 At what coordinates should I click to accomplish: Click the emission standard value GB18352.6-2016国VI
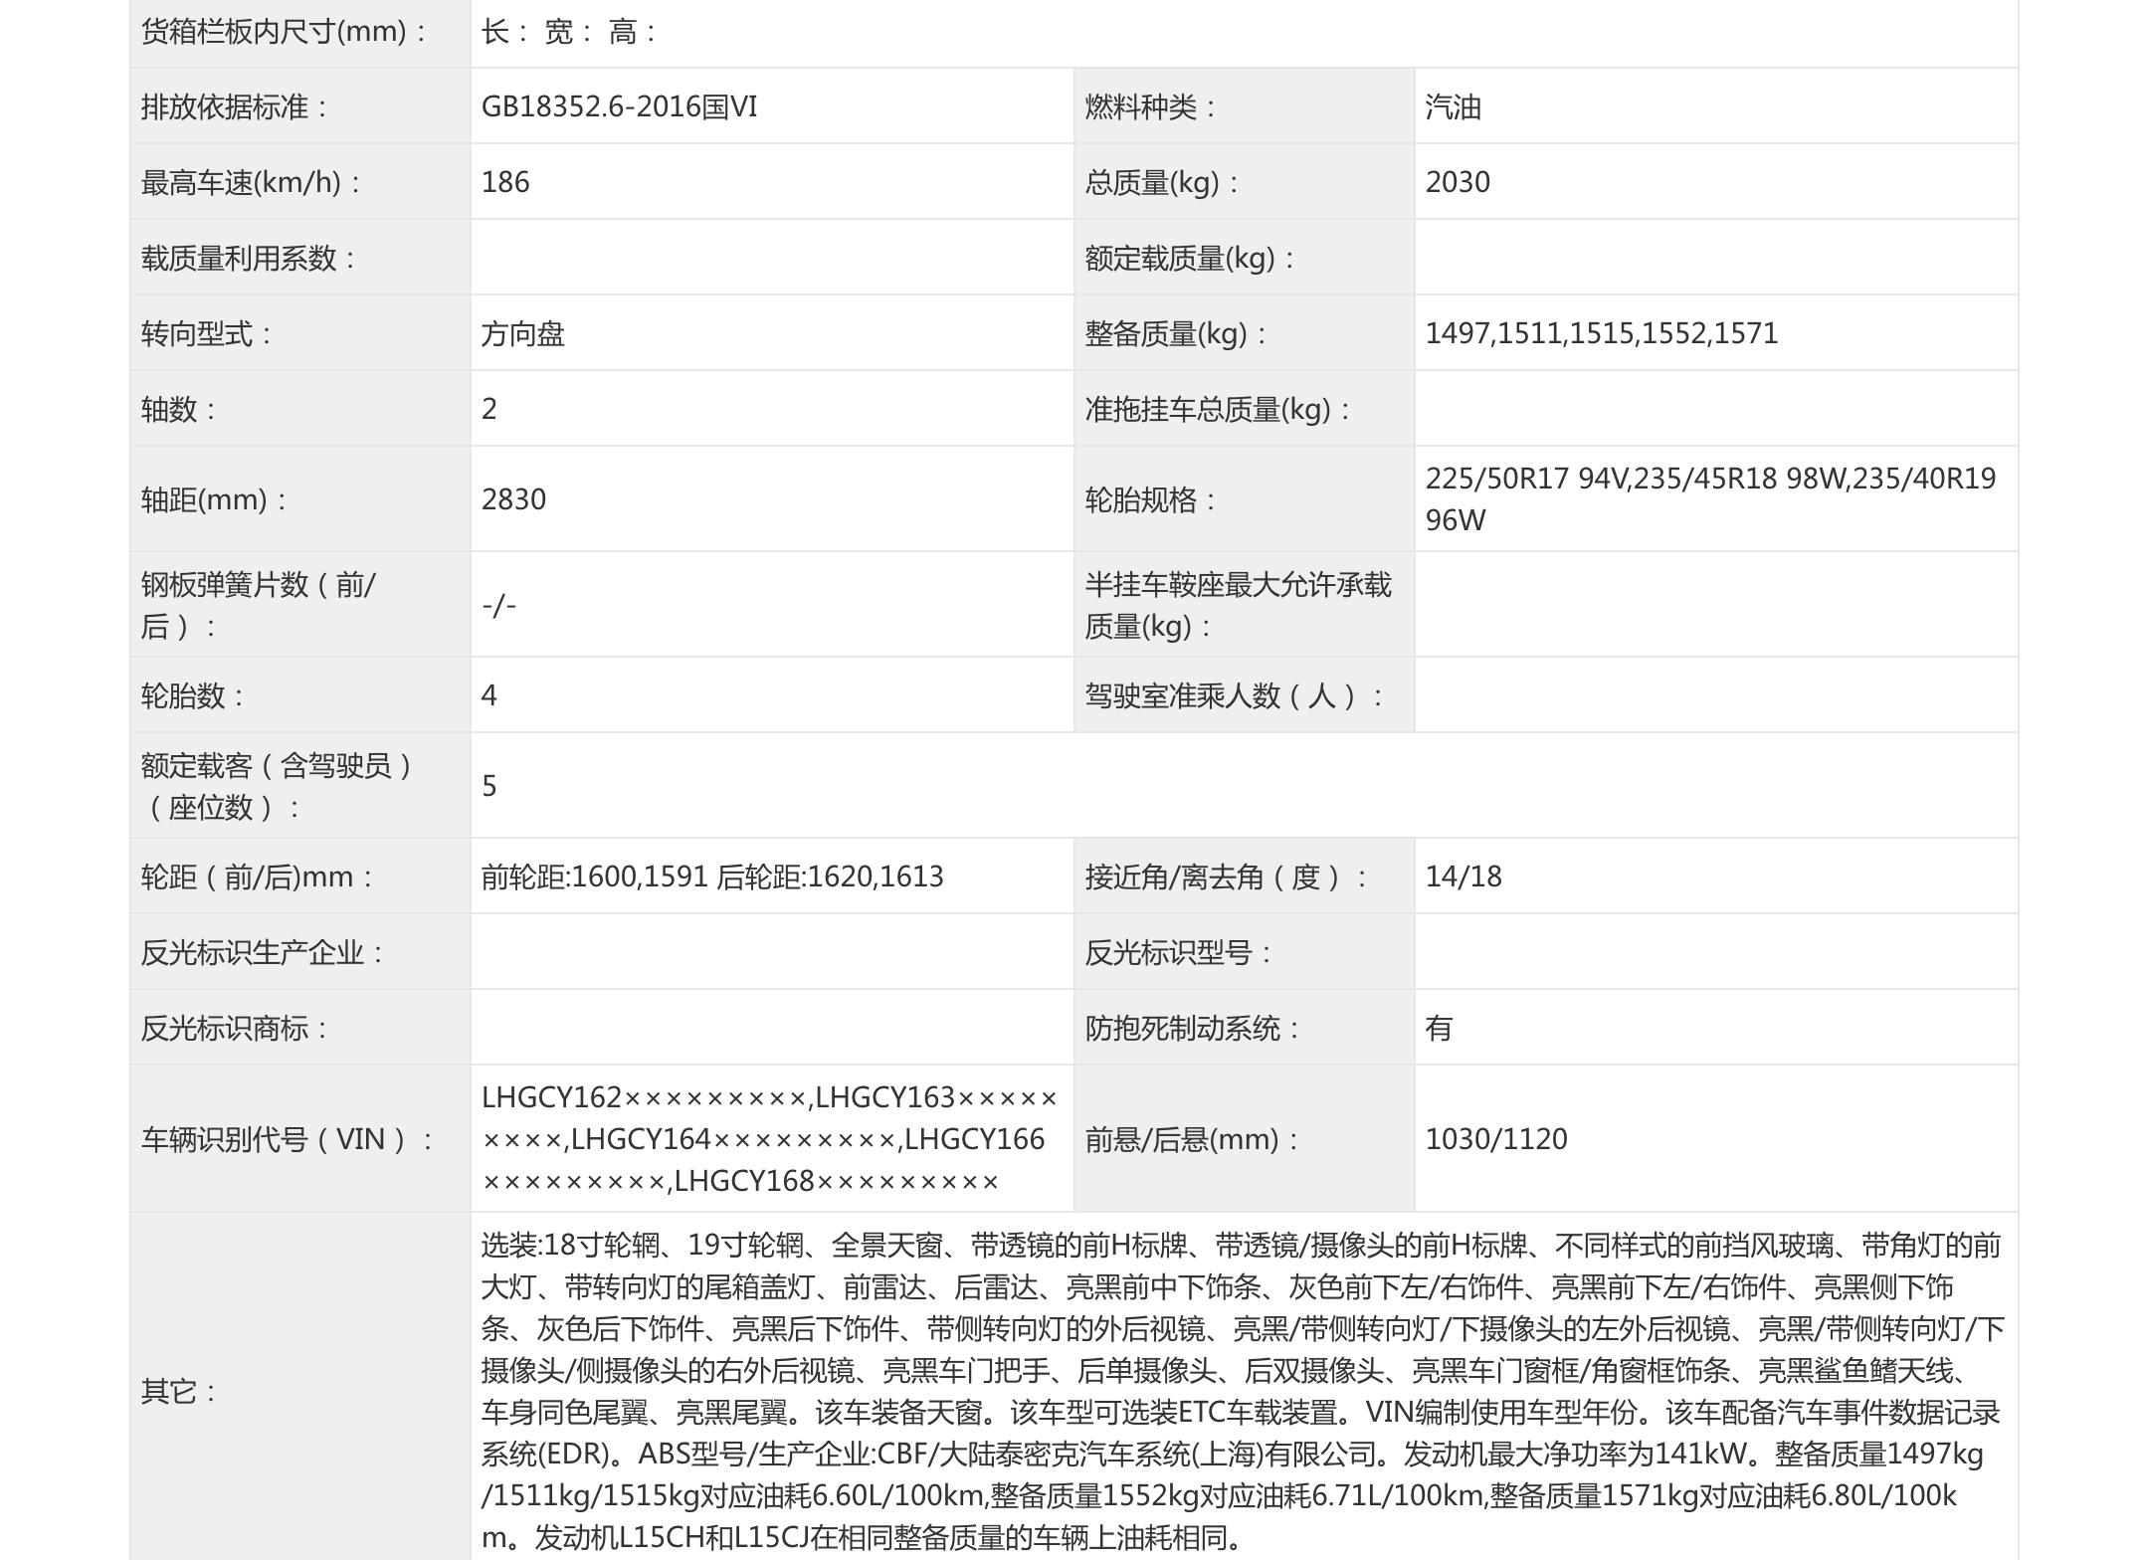pyautogui.click(x=619, y=106)
